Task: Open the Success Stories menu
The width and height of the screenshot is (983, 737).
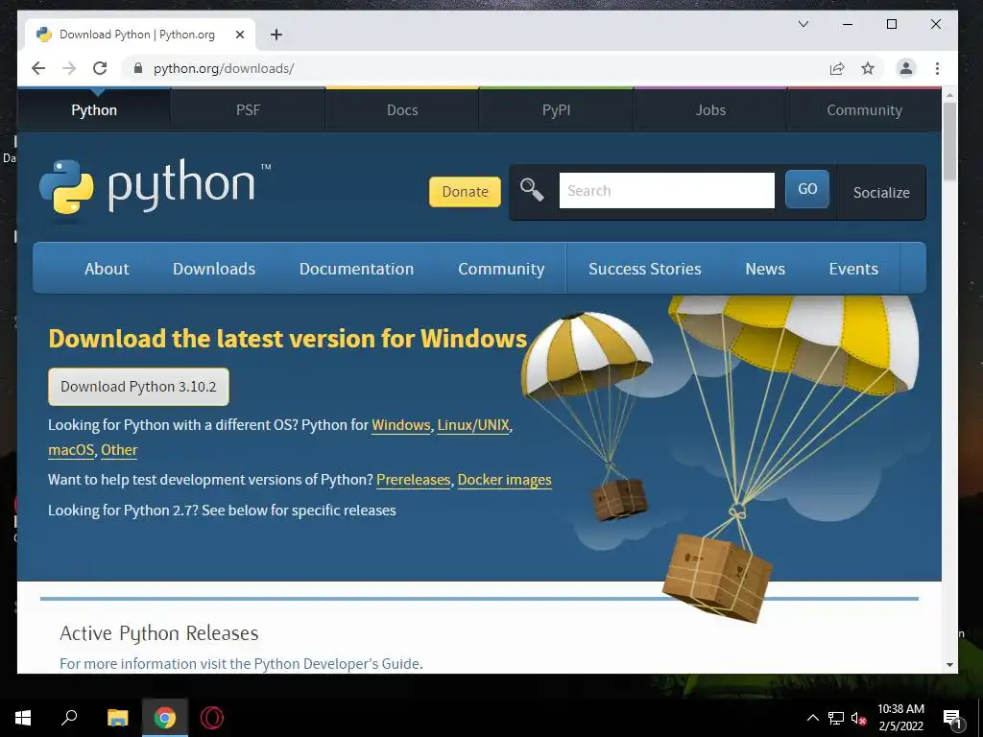Action: 644,269
